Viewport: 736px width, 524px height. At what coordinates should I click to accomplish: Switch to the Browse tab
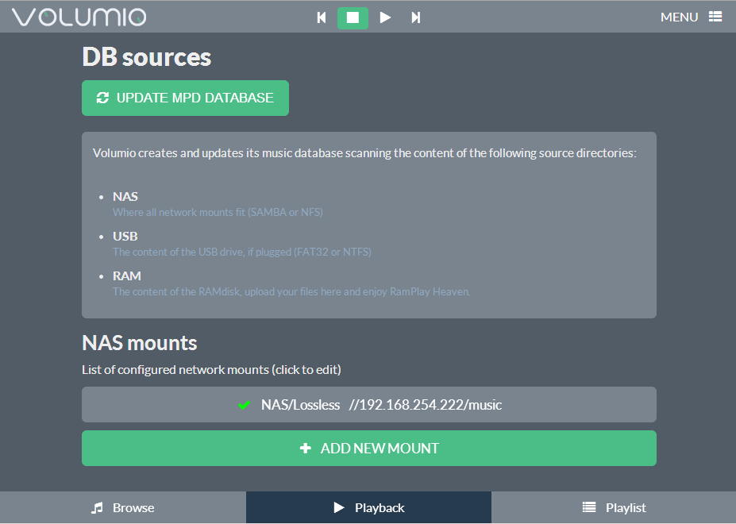click(x=123, y=507)
